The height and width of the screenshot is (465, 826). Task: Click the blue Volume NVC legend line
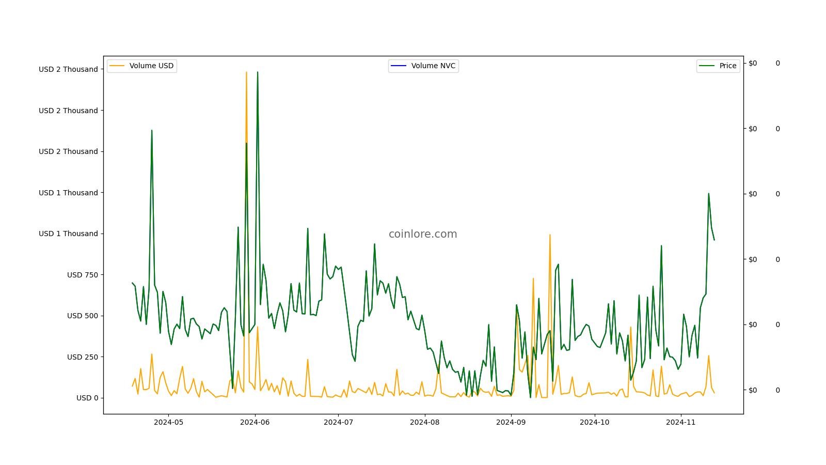pyautogui.click(x=399, y=66)
